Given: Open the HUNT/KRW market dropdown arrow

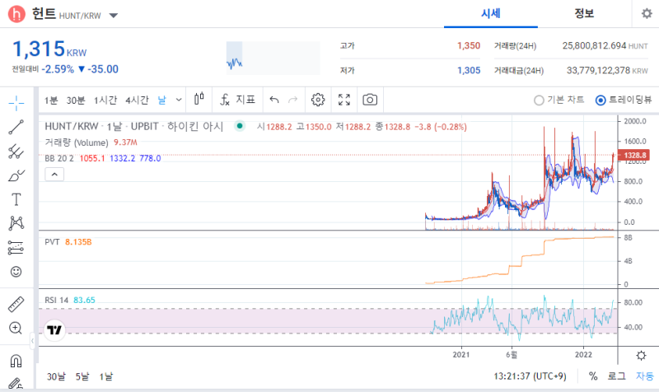Looking at the screenshot, I should click(114, 16).
